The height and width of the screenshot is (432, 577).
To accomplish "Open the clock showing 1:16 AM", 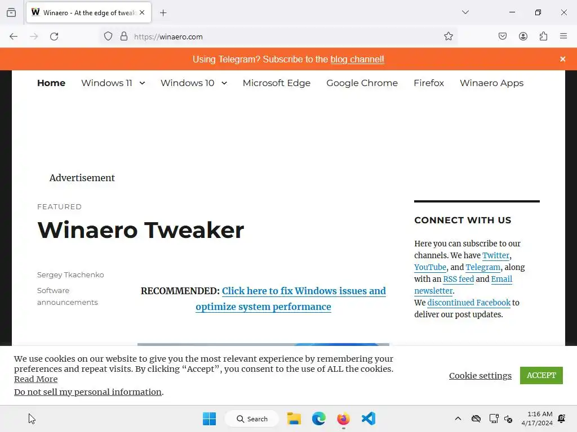I will (537, 418).
